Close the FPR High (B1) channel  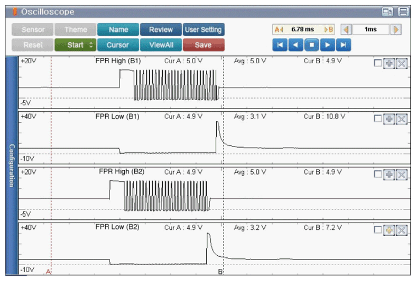[x=402, y=63]
